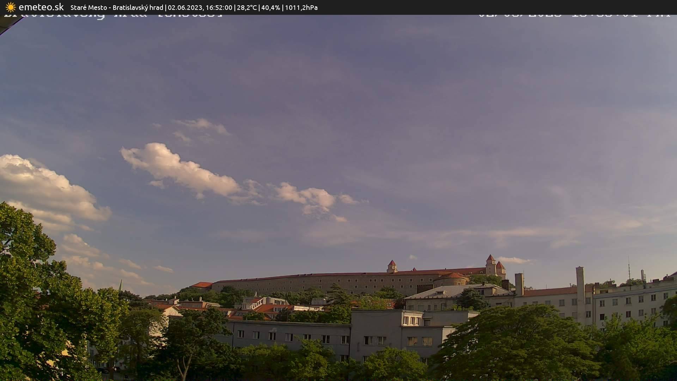Screen dimensions: 677x381
Task: Expand the Bratislavský hrad camera title
Action: click(x=138, y=7)
